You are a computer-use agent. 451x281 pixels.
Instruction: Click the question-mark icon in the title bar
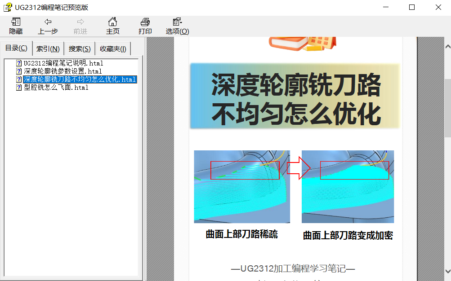pos(6,7)
